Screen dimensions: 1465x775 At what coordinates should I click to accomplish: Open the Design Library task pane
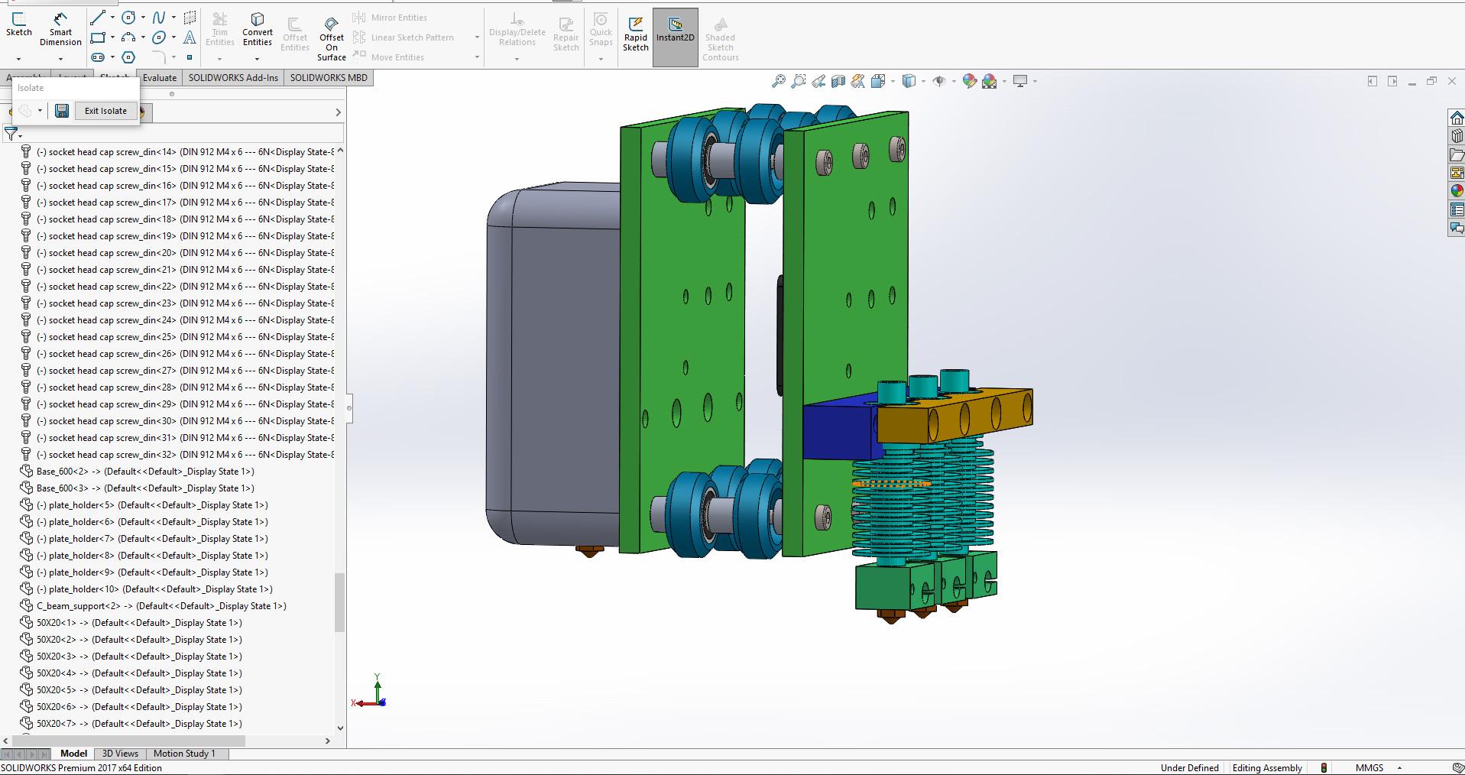pyautogui.click(x=1457, y=136)
